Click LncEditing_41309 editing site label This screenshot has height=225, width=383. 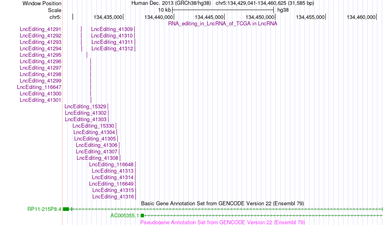coord(112,29)
